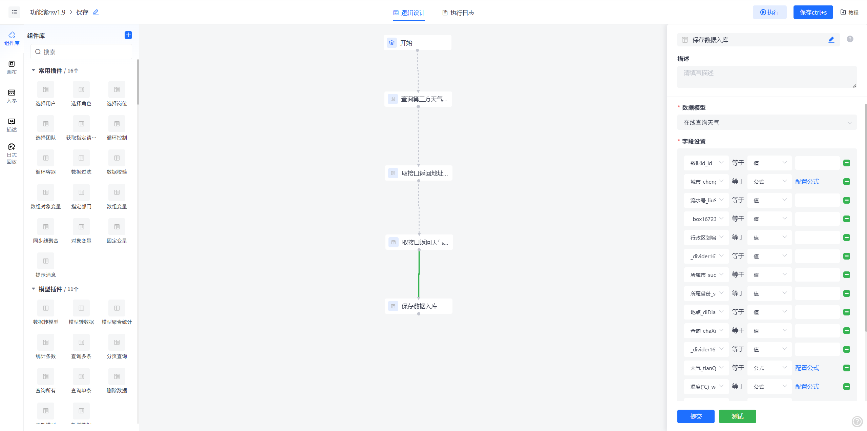Click the edit pencil beside 保存数据入库 title

click(x=831, y=40)
